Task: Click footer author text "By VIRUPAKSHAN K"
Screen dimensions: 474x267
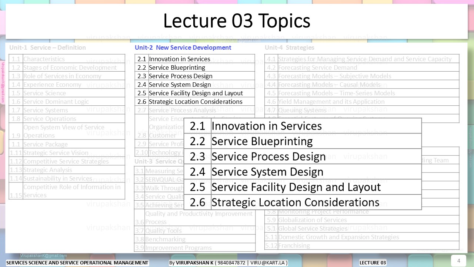Action: (191, 263)
